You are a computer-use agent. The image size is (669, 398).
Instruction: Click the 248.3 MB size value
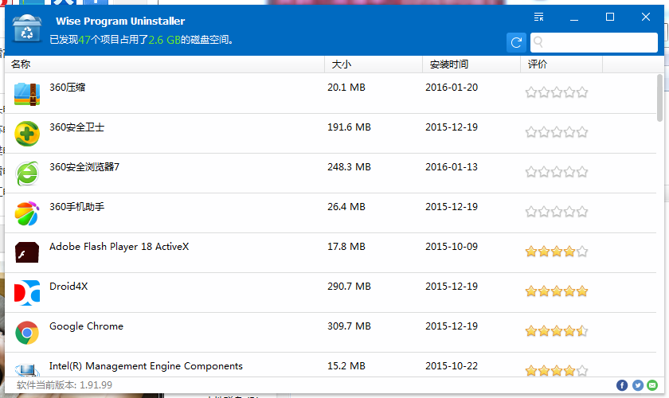[x=349, y=167]
